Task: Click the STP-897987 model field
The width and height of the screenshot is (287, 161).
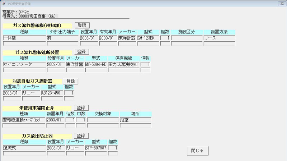Action: [96, 148]
